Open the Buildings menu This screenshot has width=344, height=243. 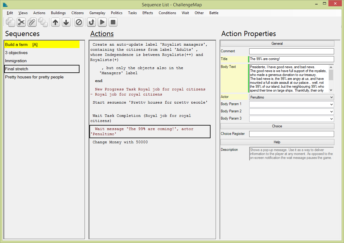(x=58, y=13)
